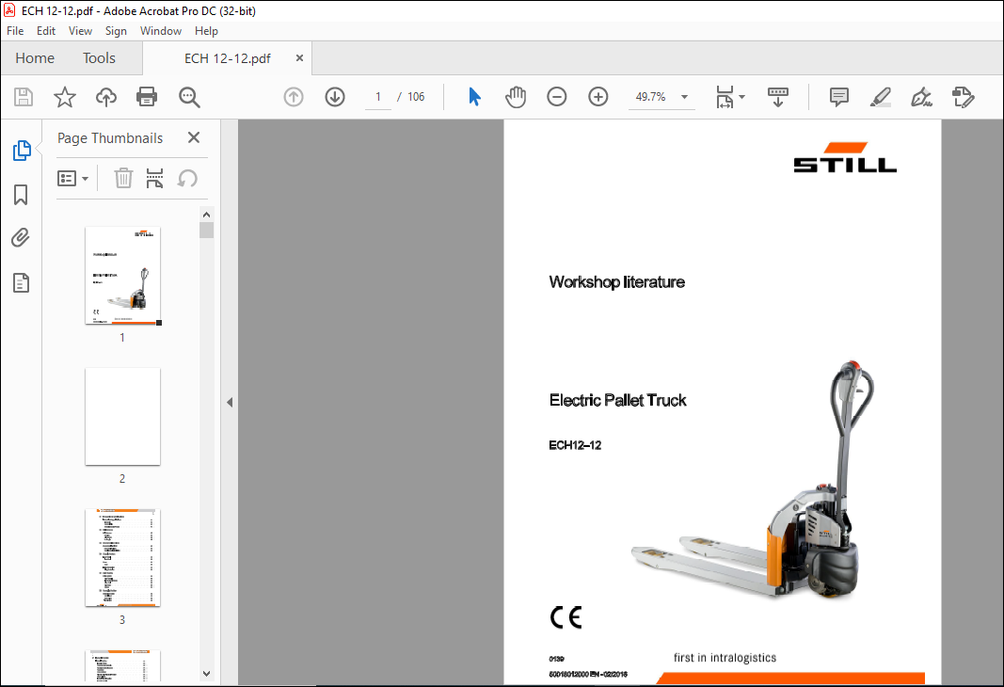Screen dimensions: 1004x687
Task: Go to previous page arrow
Action: (294, 97)
